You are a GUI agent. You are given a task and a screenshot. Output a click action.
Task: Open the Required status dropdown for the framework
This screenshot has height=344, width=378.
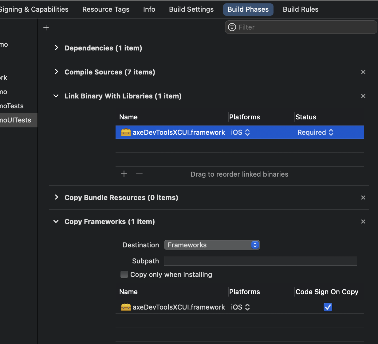315,132
